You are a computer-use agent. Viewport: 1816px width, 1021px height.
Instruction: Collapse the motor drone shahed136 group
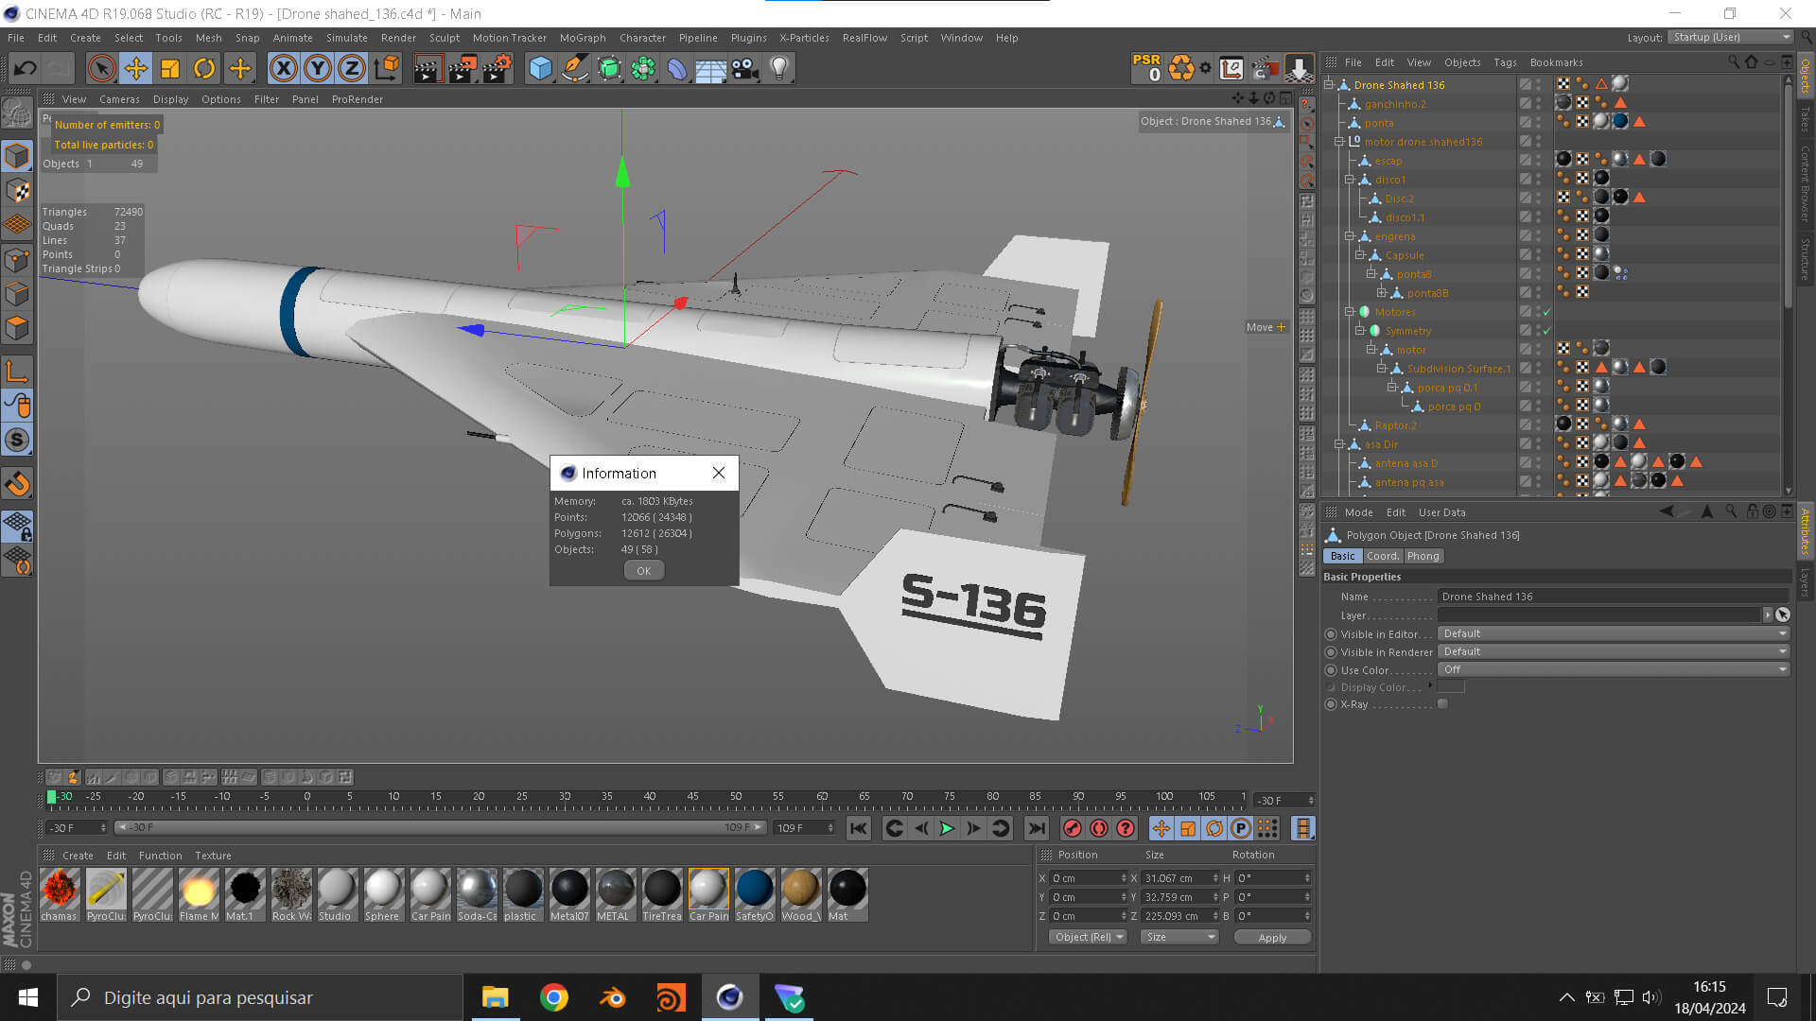1338,142
